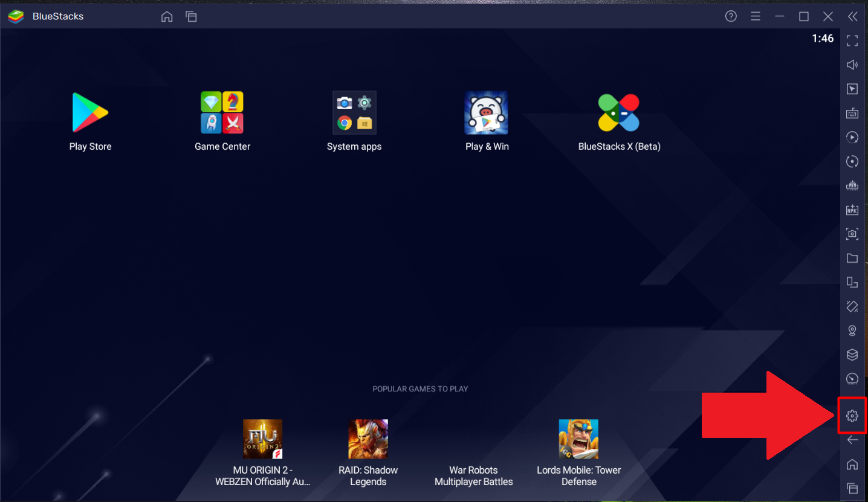Open MU ORIGIN 2 game thumbnail
Screen dimensions: 868x502
[x=262, y=439]
